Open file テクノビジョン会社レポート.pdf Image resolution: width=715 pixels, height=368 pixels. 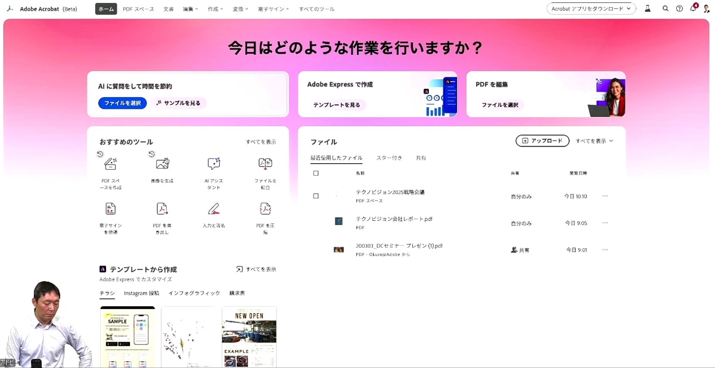(394, 219)
